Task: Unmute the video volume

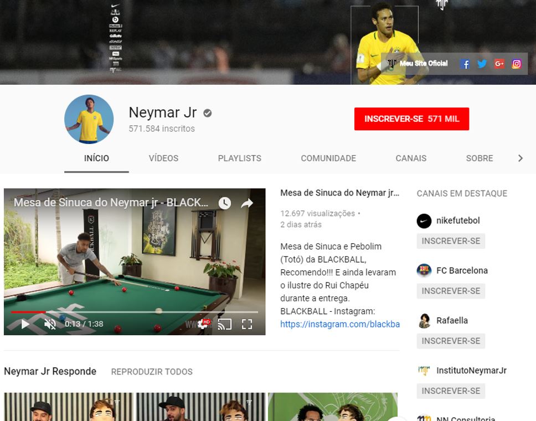Action: 50,324
